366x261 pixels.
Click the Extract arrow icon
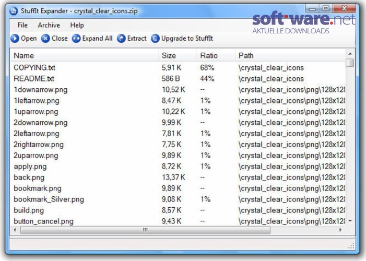click(x=121, y=39)
